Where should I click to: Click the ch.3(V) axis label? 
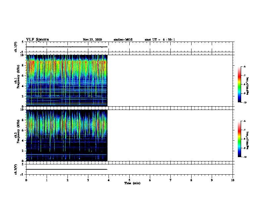(16, 170)
